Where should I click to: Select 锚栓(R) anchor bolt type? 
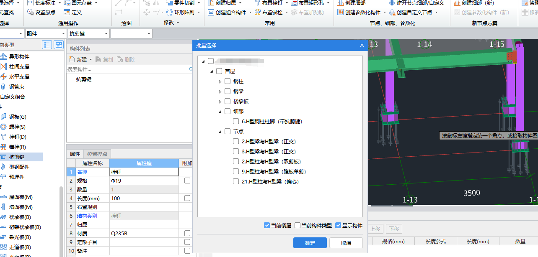(x=18, y=147)
